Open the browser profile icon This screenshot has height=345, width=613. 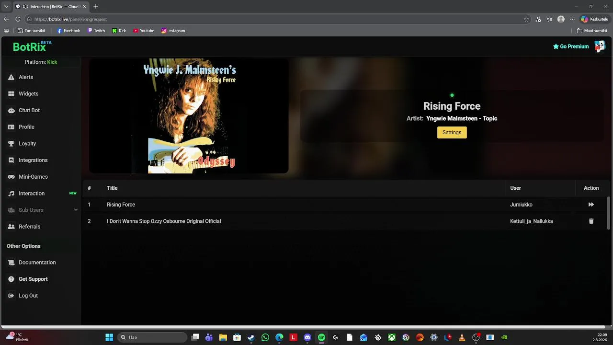tap(561, 19)
